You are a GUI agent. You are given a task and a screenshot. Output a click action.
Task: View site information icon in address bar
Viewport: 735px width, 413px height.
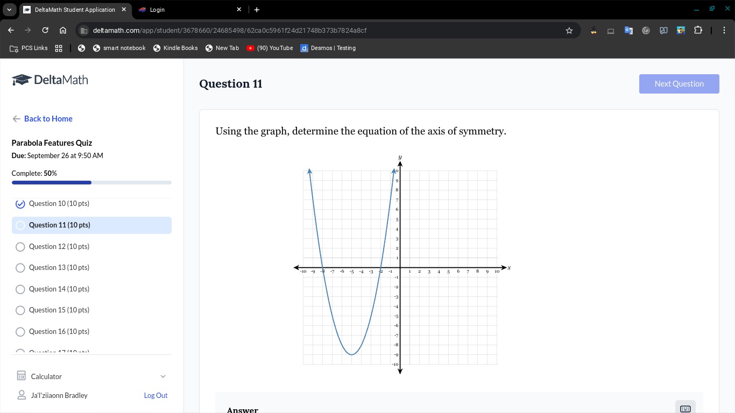click(83, 31)
